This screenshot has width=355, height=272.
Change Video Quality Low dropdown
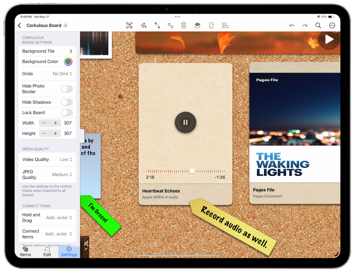pyautogui.click(x=66, y=159)
